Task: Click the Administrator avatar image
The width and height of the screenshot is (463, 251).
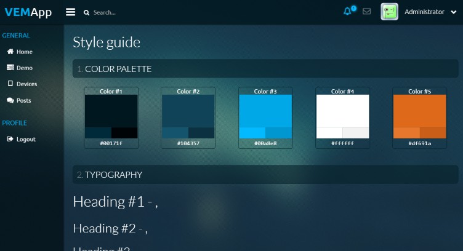Action: coord(389,12)
